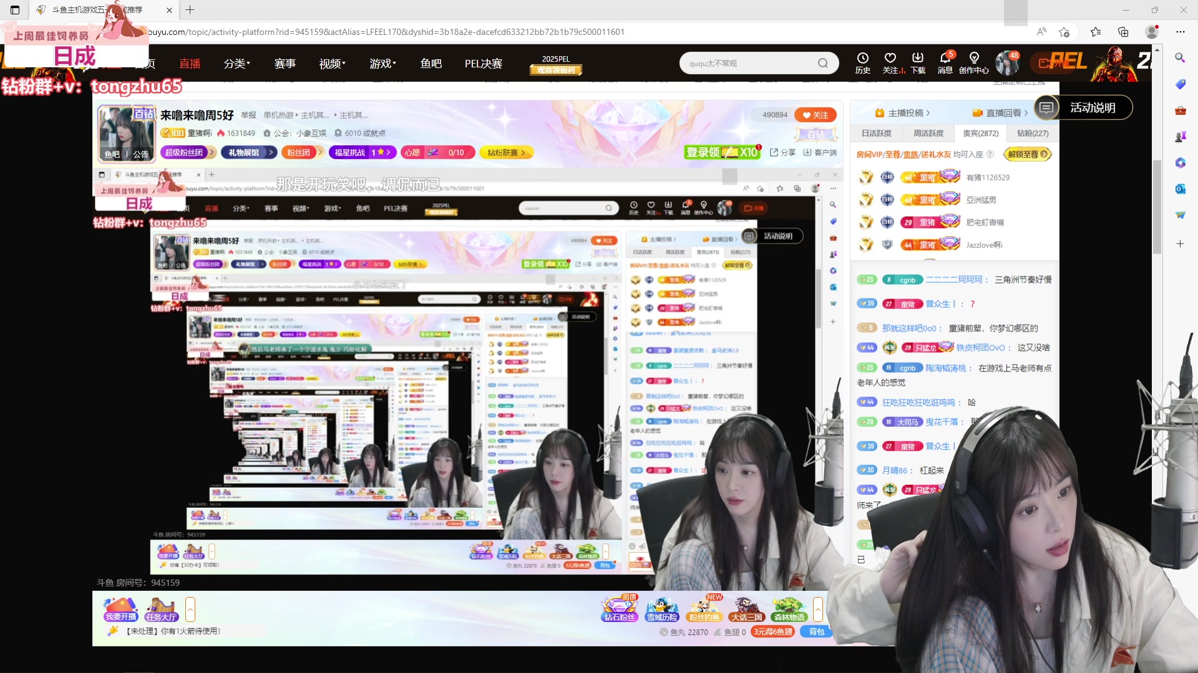Screen dimensions: 1198x673
Task: Open the browser settings ellipsis menu
Action: pyautogui.click(x=1180, y=32)
